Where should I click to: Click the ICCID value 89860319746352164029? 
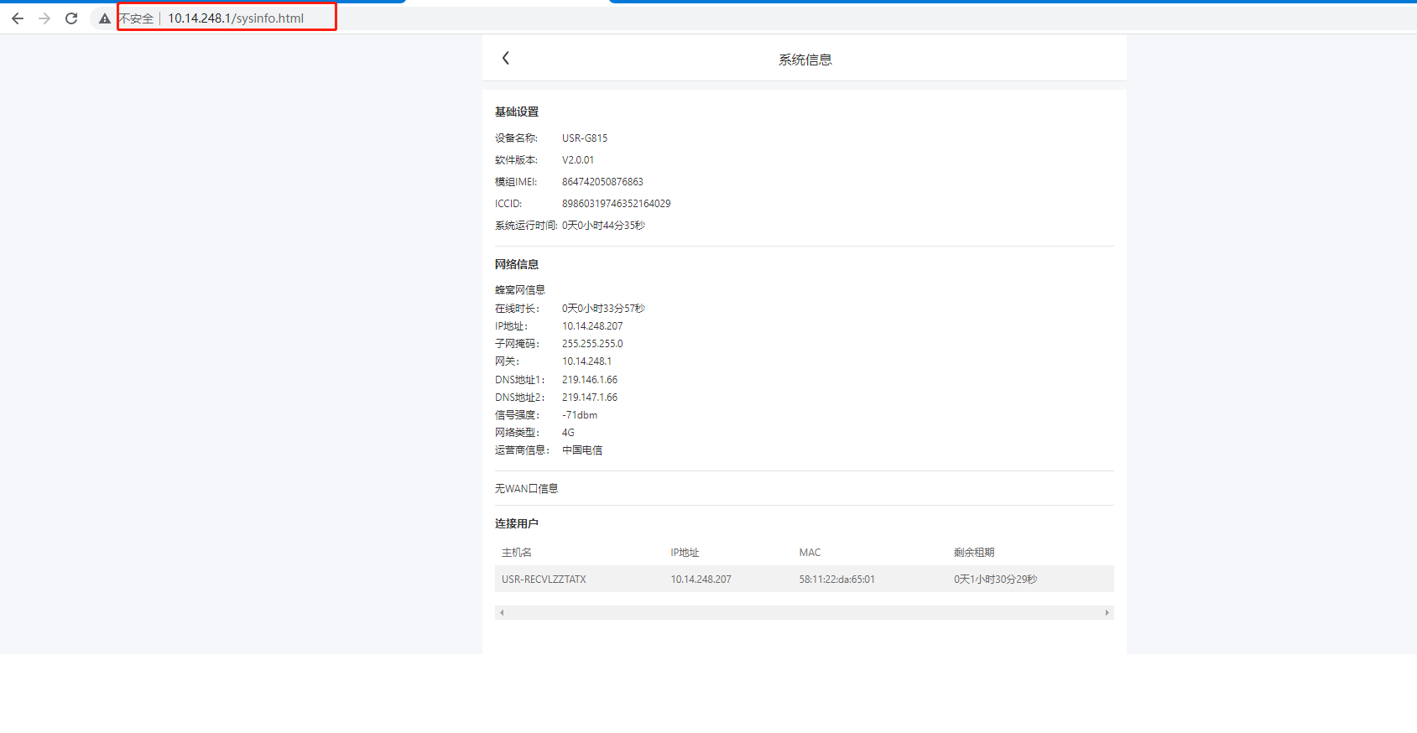(x=616, y=204)
